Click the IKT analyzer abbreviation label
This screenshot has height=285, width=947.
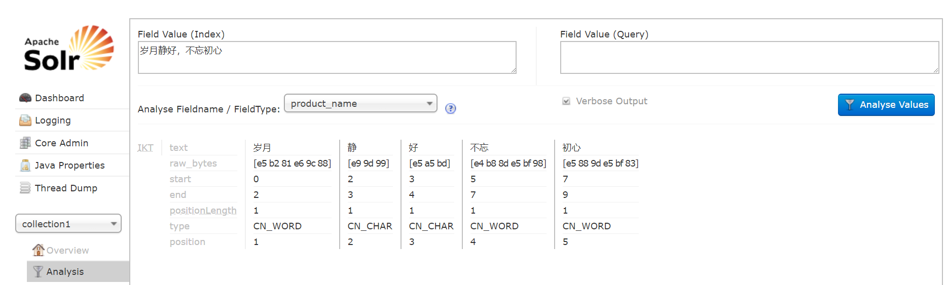(x=145, y=148)
